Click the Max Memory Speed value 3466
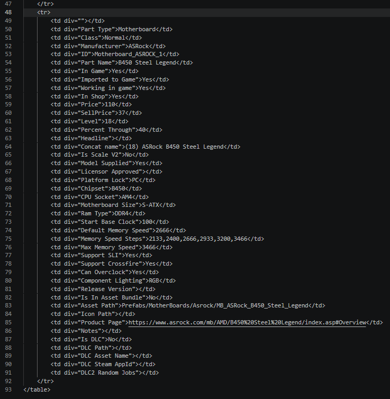This screenshot has height=399, width=390. (149, 247)
